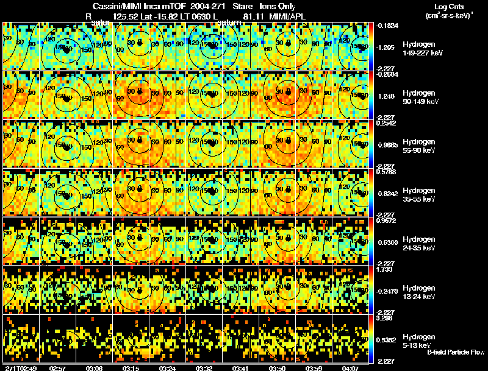This screenshot has width=488, height=371.
Task: Select the 149-227 keV hydrogen image at 03:41
Action: tap(240, 46)
